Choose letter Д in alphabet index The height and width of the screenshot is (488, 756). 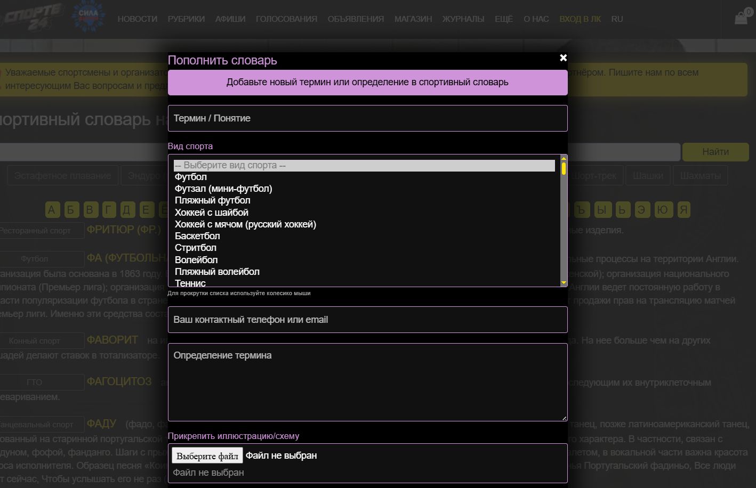(x=127, y=210)
